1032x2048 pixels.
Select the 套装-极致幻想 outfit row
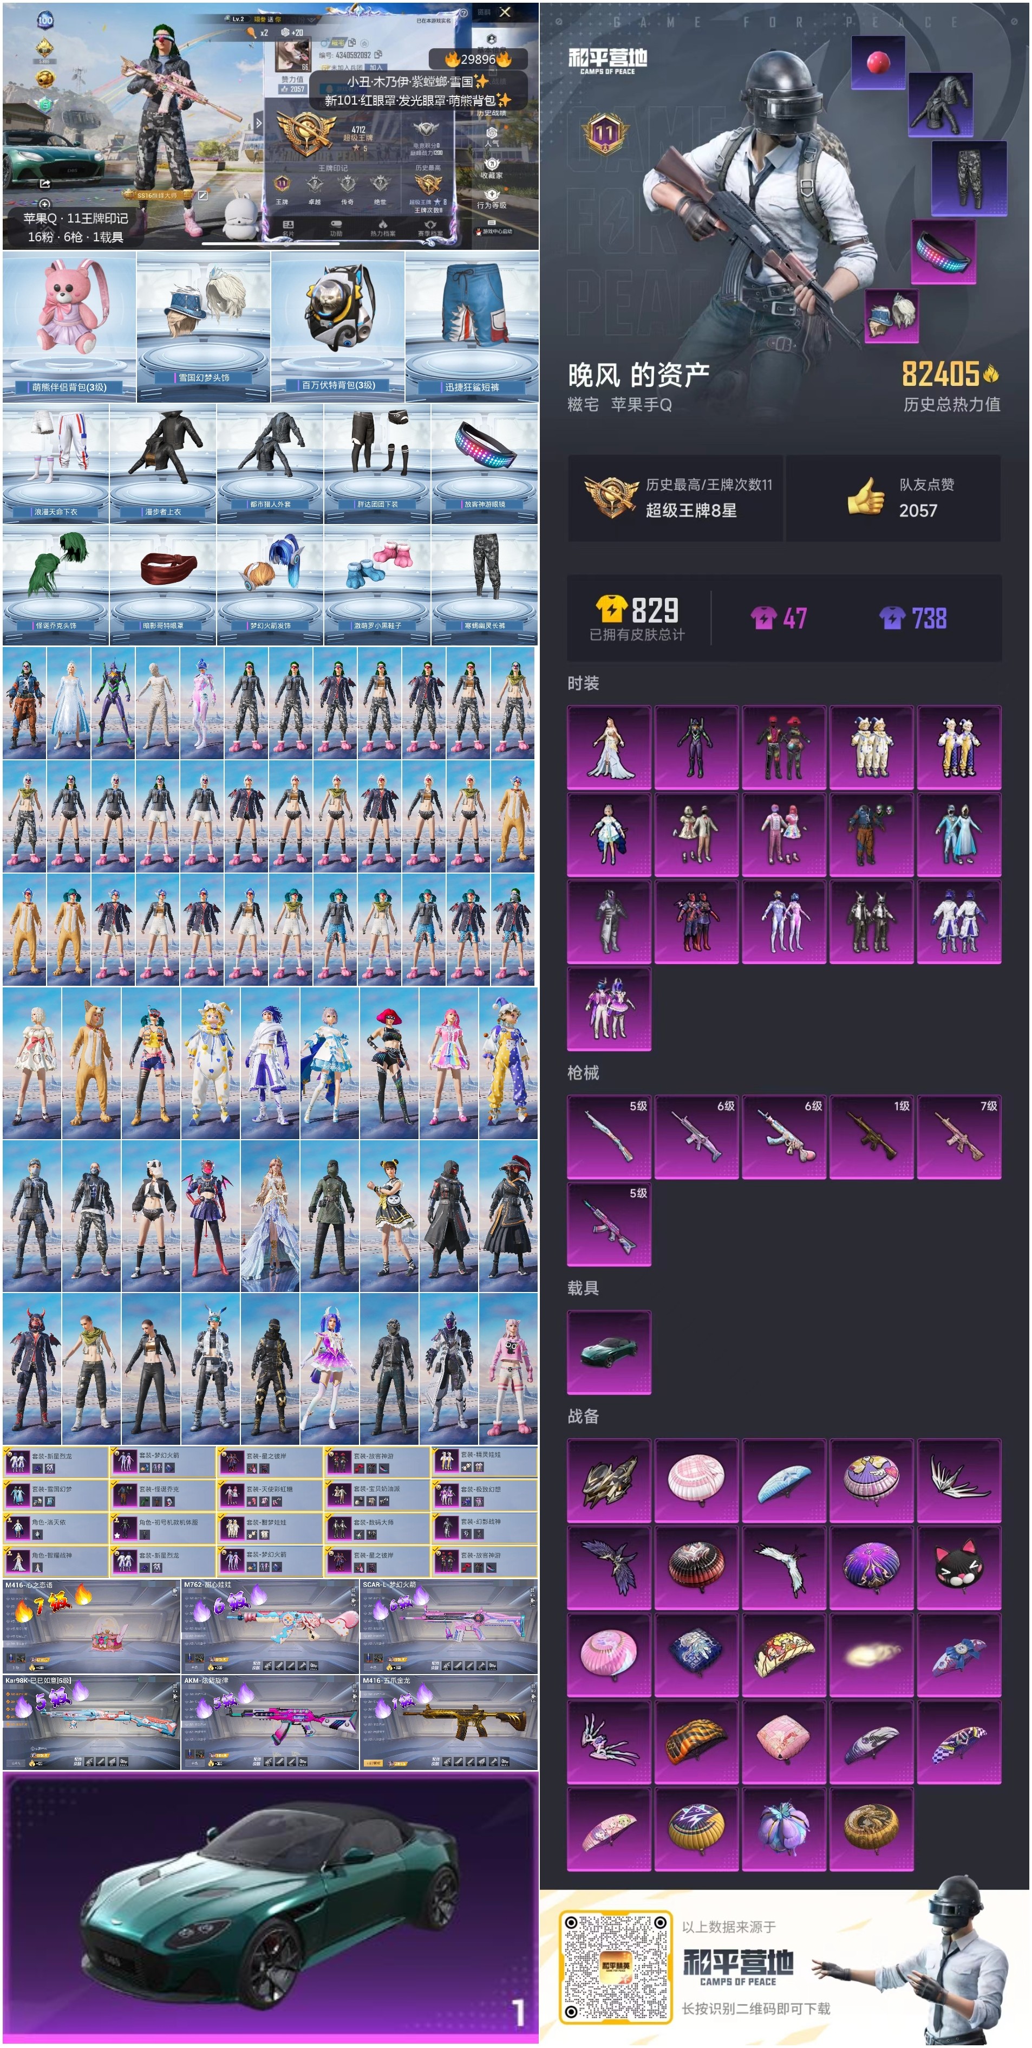(x=485, y=1495)
